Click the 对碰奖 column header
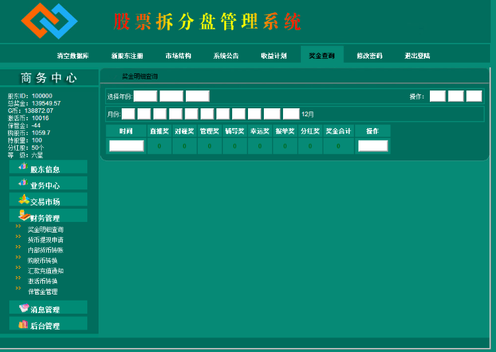Viewport: 496px width, 352px height. [185, 131]
